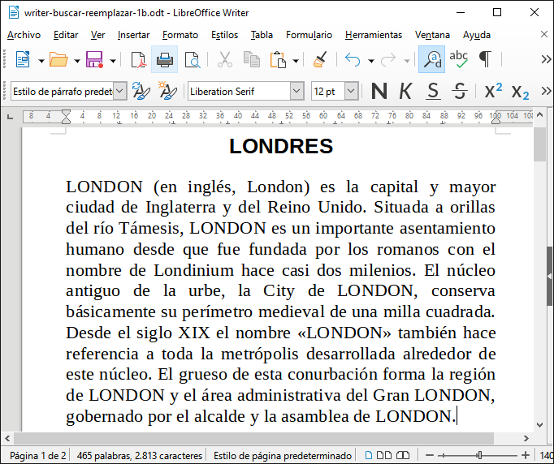Screen dimensions: 554x464
Task: Click the Undo arrow icon
Action: coord(352,60)
